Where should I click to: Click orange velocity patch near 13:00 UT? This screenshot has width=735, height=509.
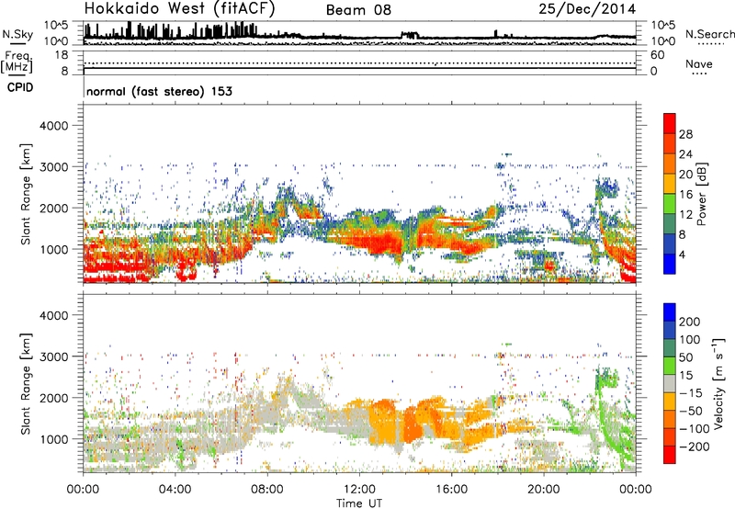[x=382, y=422]
